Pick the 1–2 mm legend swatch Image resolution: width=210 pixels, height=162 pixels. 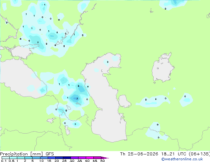tap(21, 158)
